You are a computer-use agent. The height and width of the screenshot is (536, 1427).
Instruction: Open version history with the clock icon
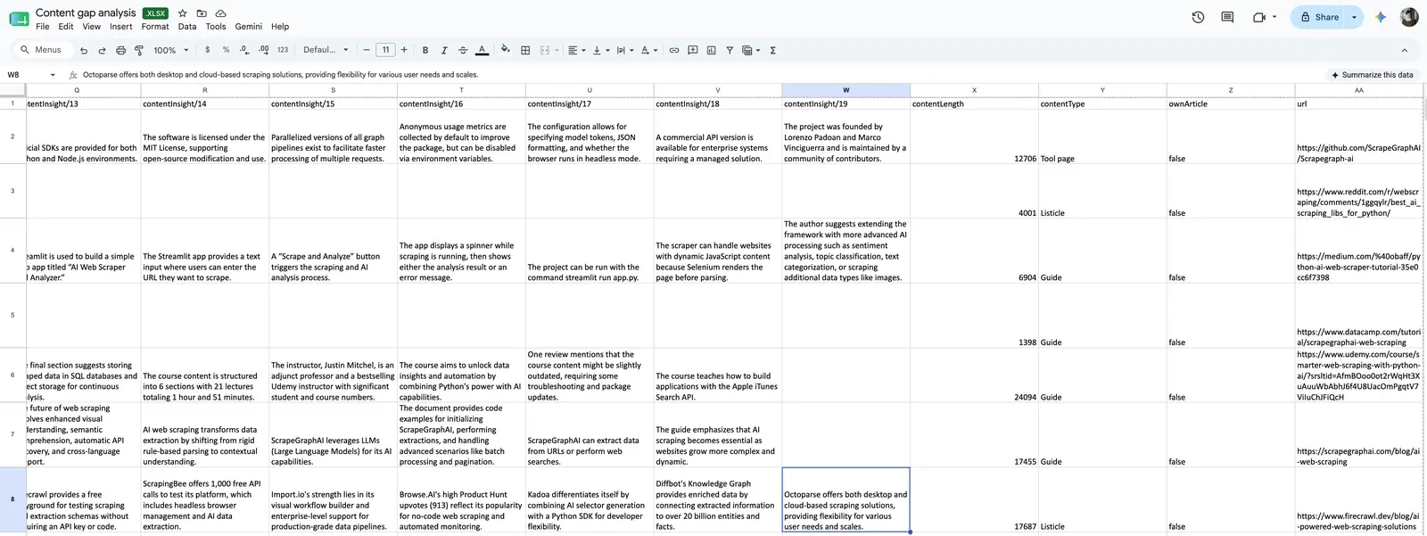coord(1198,17)
